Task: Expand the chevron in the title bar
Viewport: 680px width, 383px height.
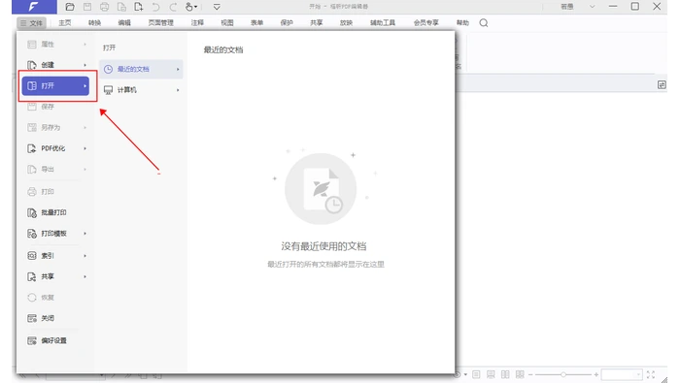Action: tap(592, 7)
